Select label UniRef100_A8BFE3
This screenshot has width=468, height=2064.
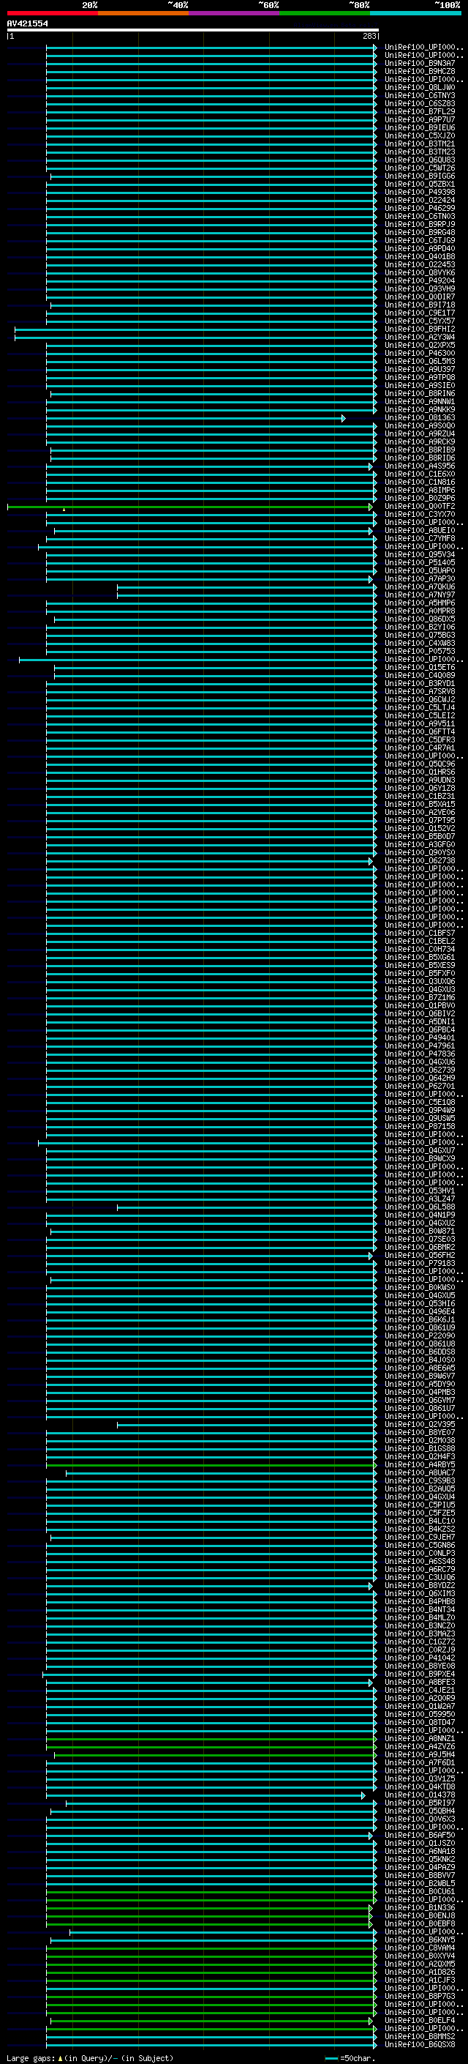pyautogui.click(x=420, y=1682)
